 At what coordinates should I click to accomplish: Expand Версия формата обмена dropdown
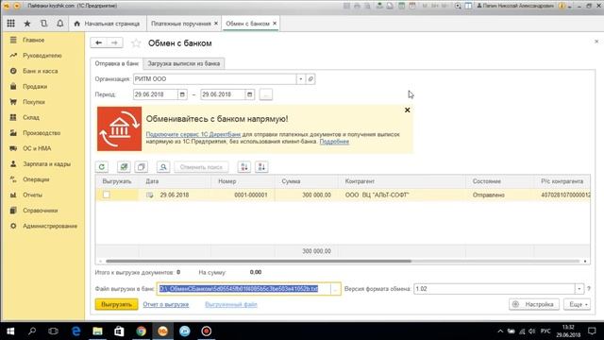[579, 289]
